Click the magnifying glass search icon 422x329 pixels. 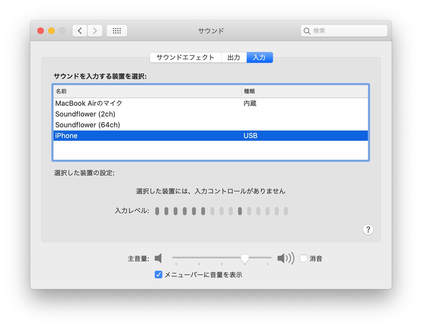click(x=307, y=31)
